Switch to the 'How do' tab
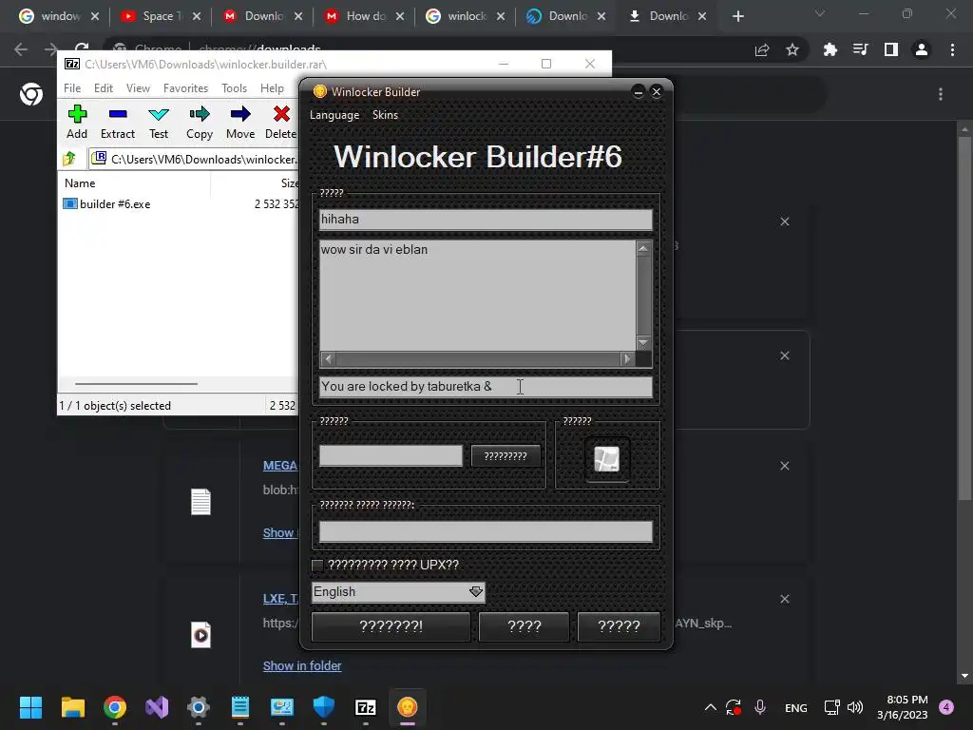 (365, 16)
